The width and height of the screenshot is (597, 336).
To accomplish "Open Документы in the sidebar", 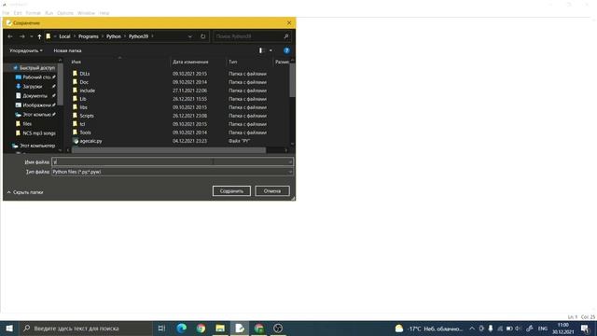I will click(35, 96).
